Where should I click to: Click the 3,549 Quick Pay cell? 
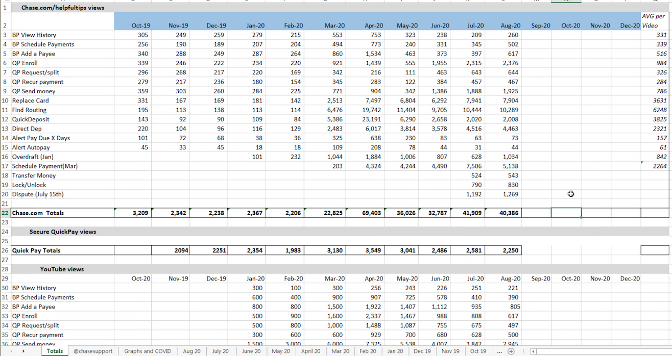tap(365, 250)
